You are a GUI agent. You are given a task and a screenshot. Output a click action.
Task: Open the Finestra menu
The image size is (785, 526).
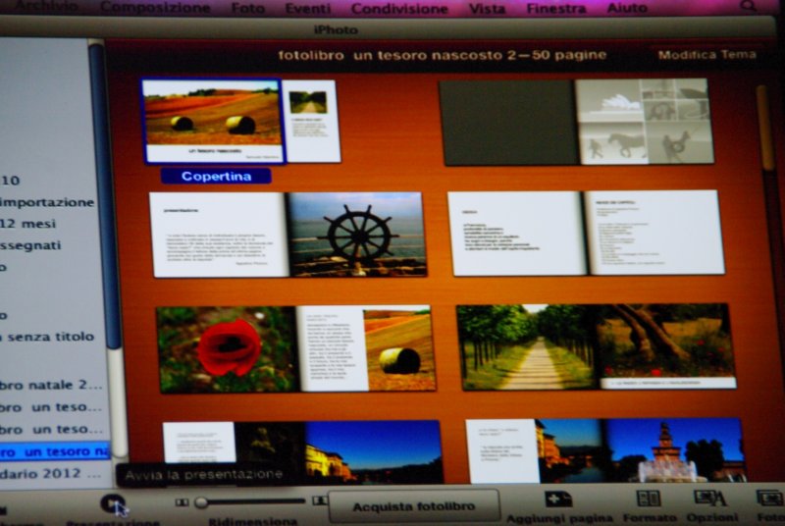[x=556, y=9]
